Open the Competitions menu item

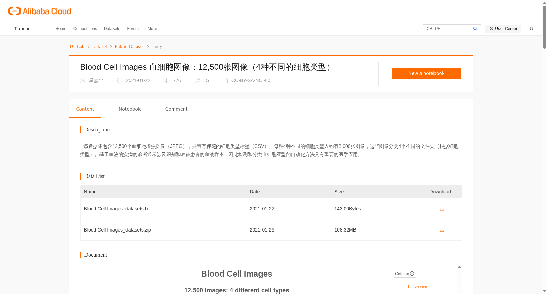click(85, 29)
